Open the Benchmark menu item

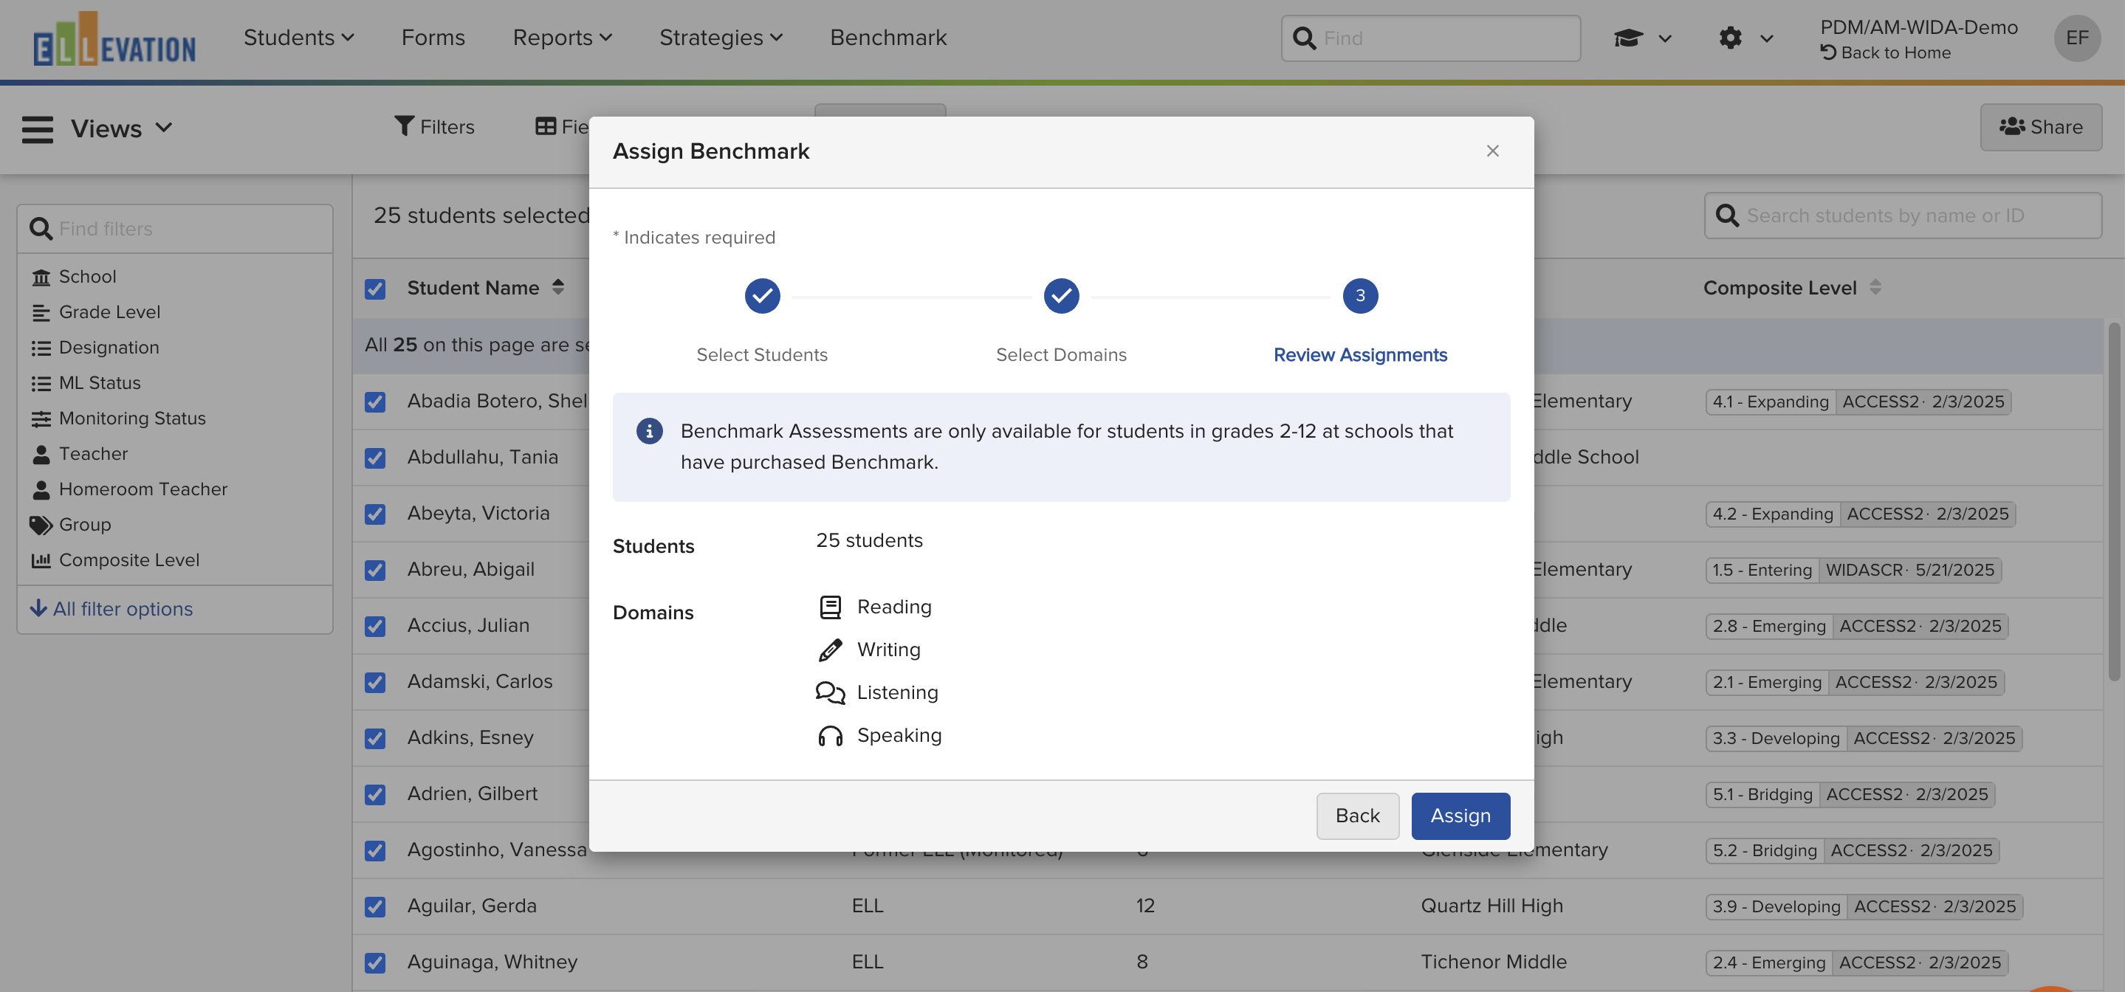(x=888, y=38)
